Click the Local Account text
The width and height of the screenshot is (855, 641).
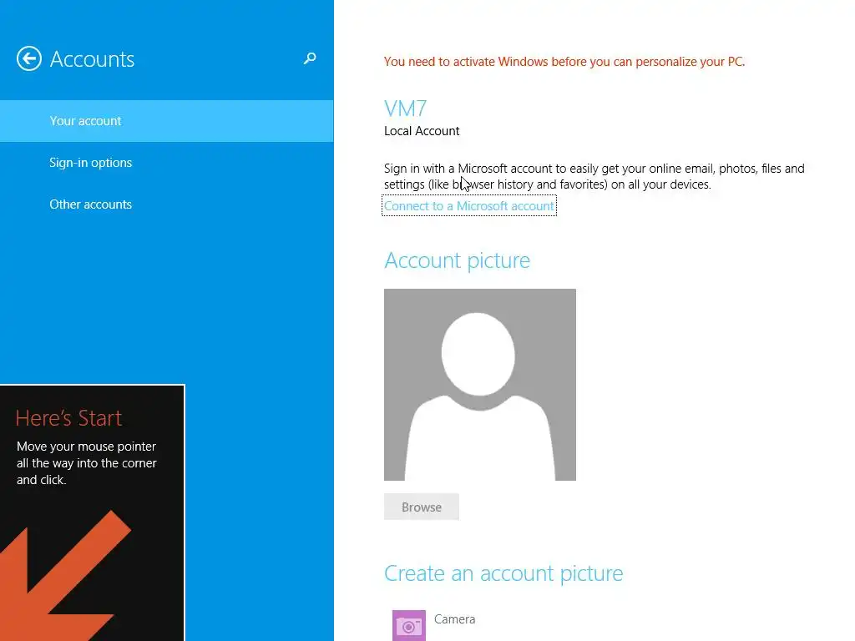tap(422, 131)
